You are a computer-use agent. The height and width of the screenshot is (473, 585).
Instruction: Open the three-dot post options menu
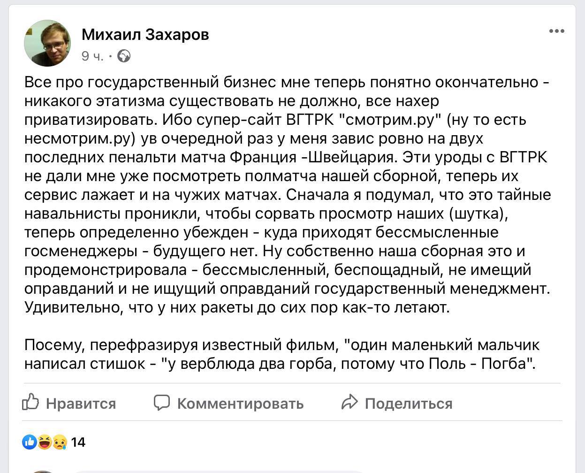point(556,31)
